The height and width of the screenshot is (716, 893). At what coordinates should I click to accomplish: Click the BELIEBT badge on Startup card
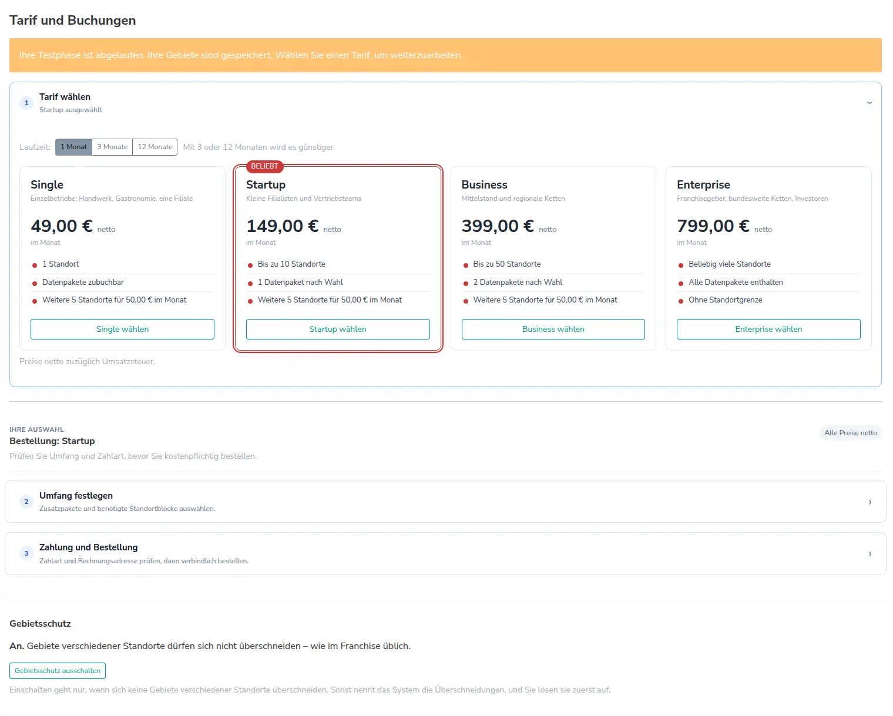click(x=264, y=166)
